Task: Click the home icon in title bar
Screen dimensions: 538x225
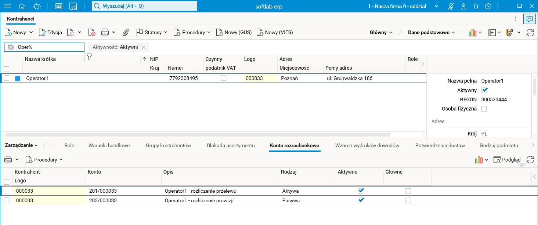Action: [x=22, y=6]
